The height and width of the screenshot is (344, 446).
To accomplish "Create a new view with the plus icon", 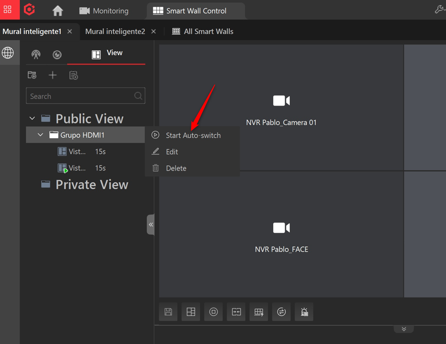I will (52, 75).
